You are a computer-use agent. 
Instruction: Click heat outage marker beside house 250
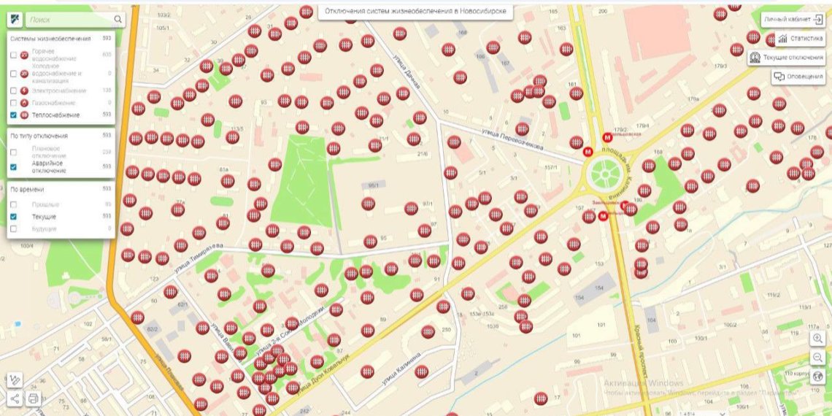pos(428,332)
